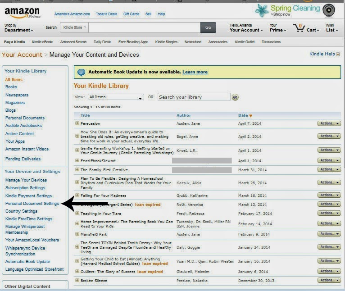Open Whispersync Device Synchronization link

pos(25,251)
